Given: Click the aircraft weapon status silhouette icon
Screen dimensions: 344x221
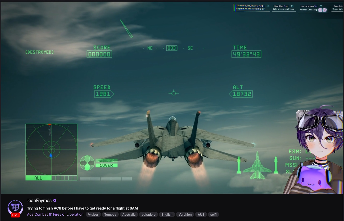Looking at the screenshot, I should [257, 165].
